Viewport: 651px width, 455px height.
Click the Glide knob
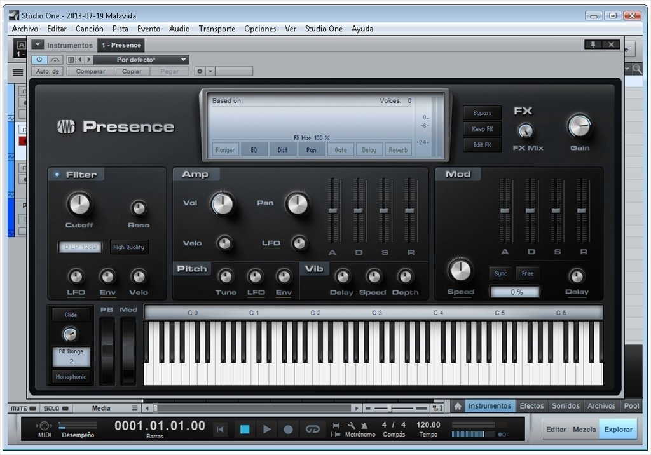click(70, 334)
